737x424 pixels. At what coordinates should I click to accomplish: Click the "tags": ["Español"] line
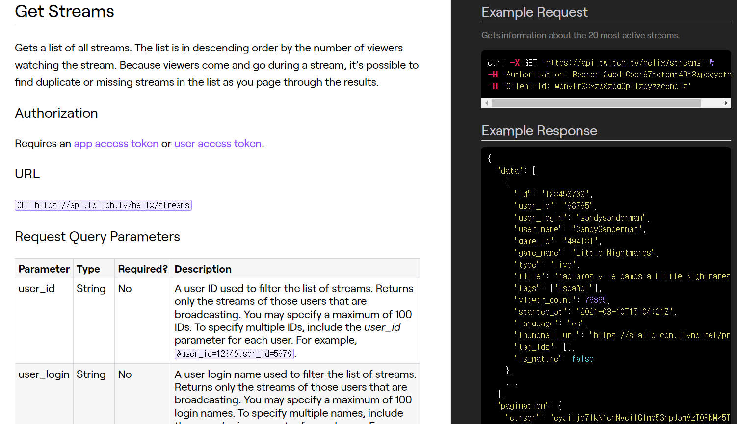click(x=558, y=288)
